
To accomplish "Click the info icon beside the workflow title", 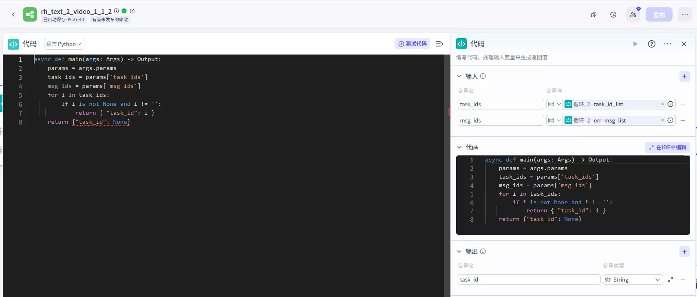I will tap(117, 11).
